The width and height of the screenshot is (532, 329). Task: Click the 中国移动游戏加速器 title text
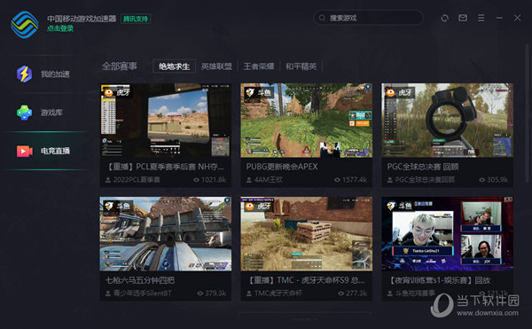[x=82, y=19]
